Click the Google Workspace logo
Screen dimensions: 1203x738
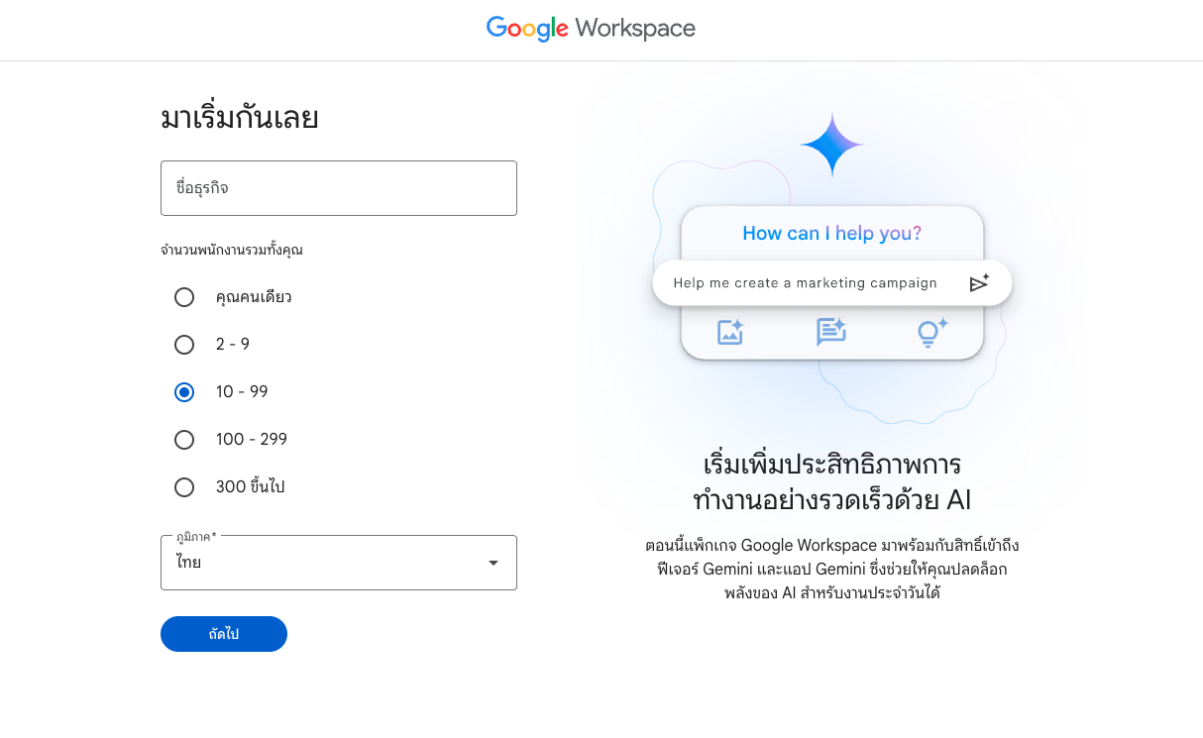tap(591, 29)
